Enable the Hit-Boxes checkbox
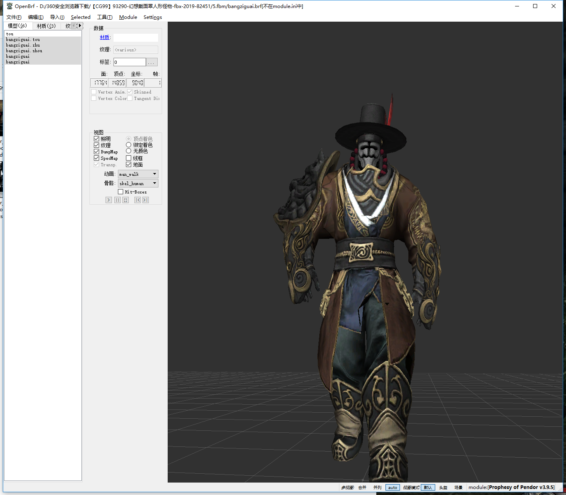 [120, 192]
